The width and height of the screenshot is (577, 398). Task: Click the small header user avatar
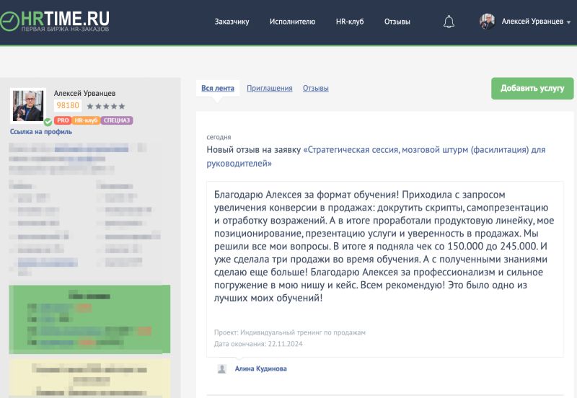click(x=488, y=22)
